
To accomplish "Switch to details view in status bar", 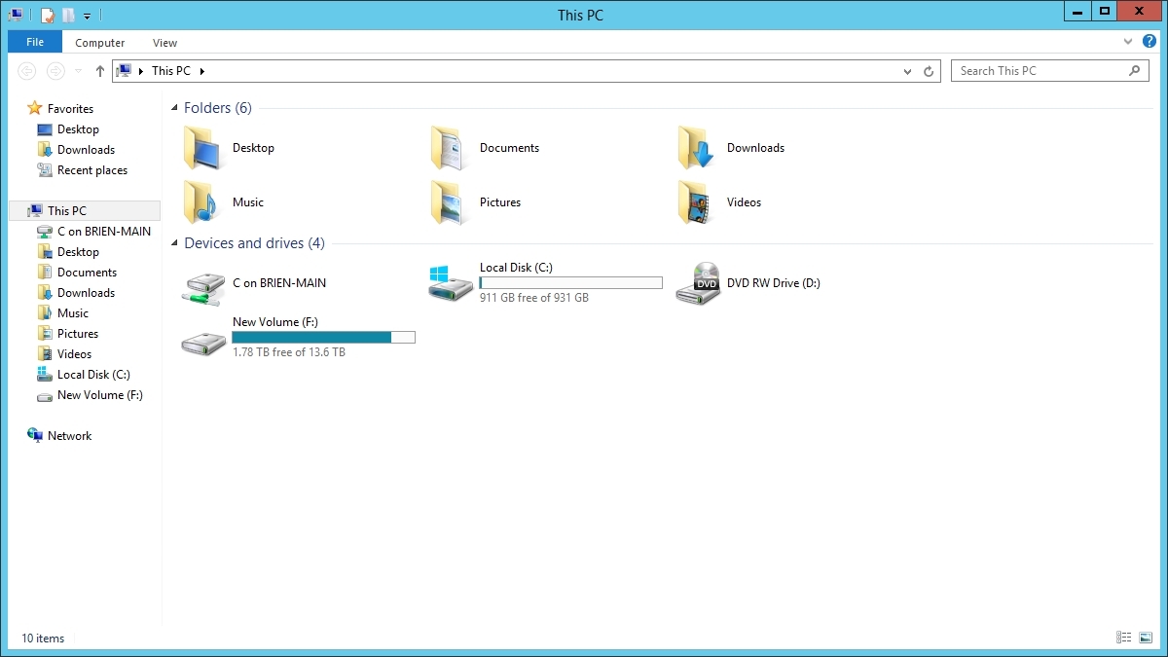I will (1123, 638).
